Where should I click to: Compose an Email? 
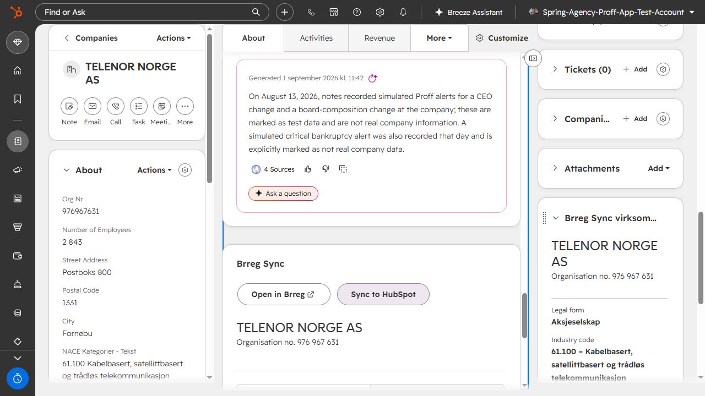point(93,106)
